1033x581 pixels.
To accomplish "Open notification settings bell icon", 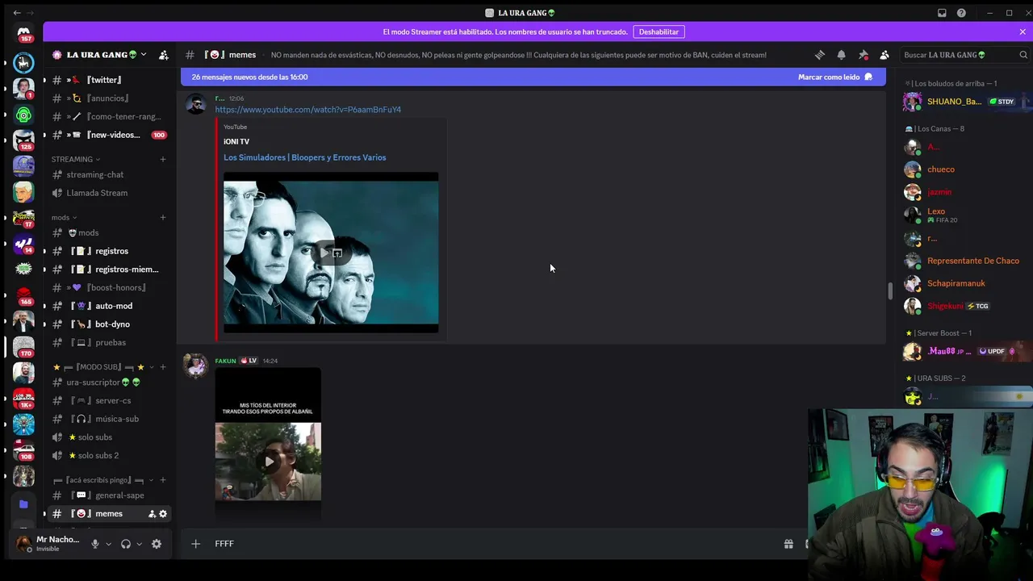I will point(841,55).
